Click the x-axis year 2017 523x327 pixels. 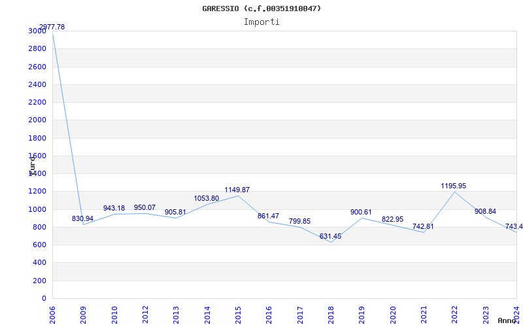300,315
